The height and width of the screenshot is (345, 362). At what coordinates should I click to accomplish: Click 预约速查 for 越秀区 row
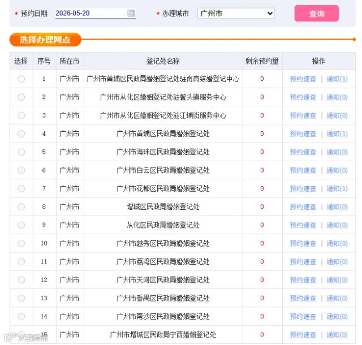point(303,243)
